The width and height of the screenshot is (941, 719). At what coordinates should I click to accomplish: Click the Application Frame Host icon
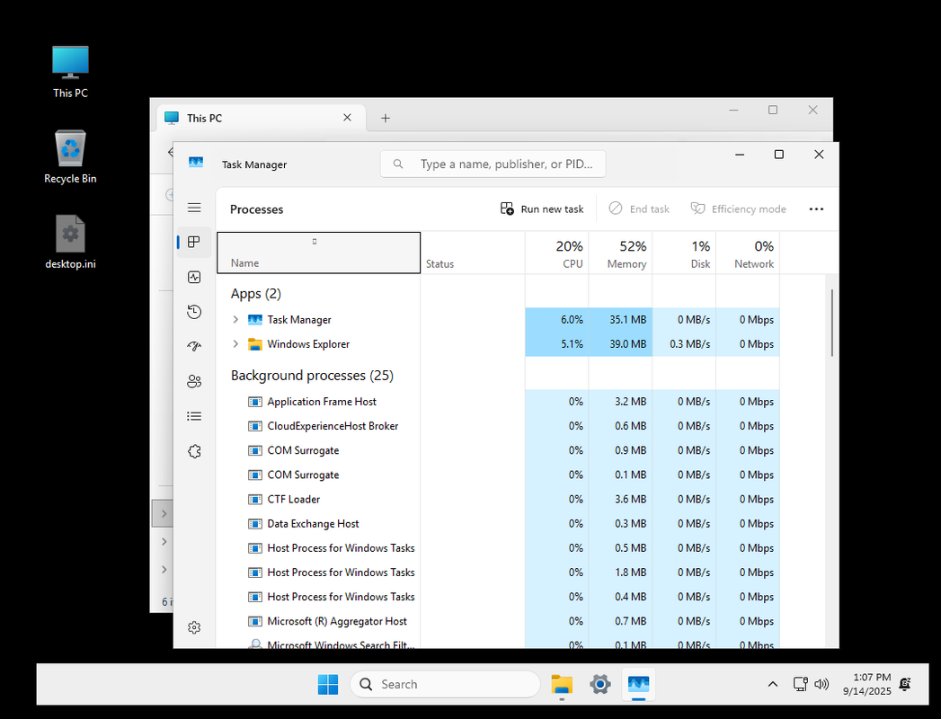(255, 402)
